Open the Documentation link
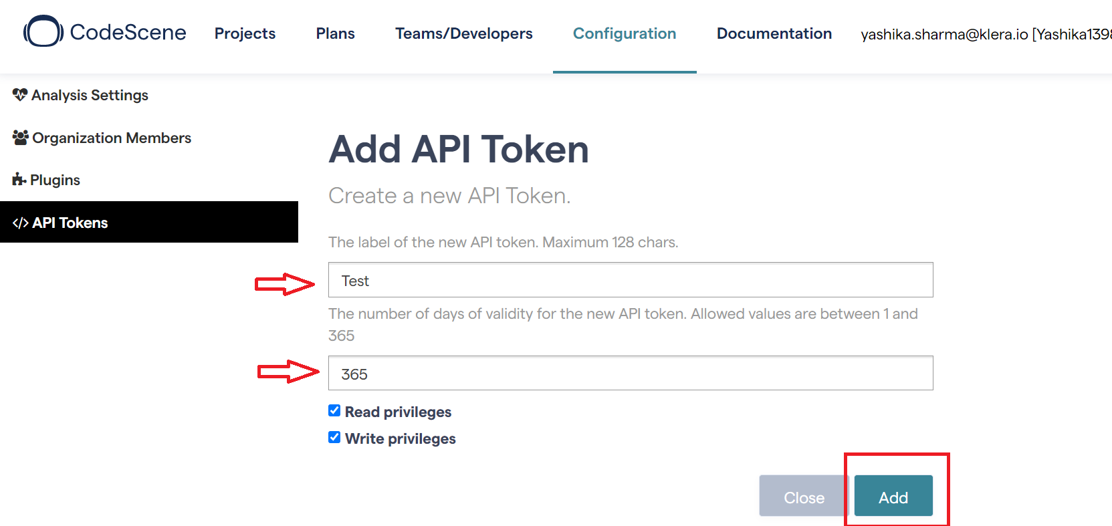Viewport: 1112px width, 526px height. 774,33
